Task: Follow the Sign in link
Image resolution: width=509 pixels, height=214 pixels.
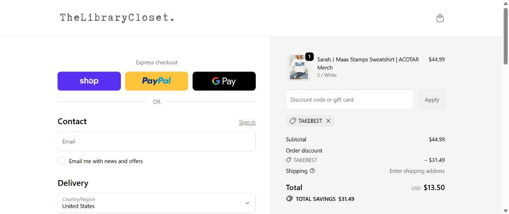Action: [x=247, y=122]
